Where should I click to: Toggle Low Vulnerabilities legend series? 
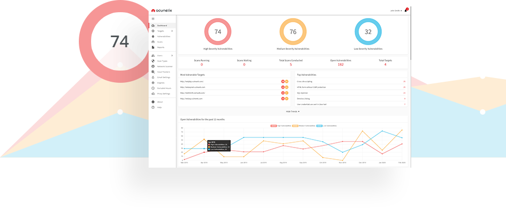pos(327,126)
